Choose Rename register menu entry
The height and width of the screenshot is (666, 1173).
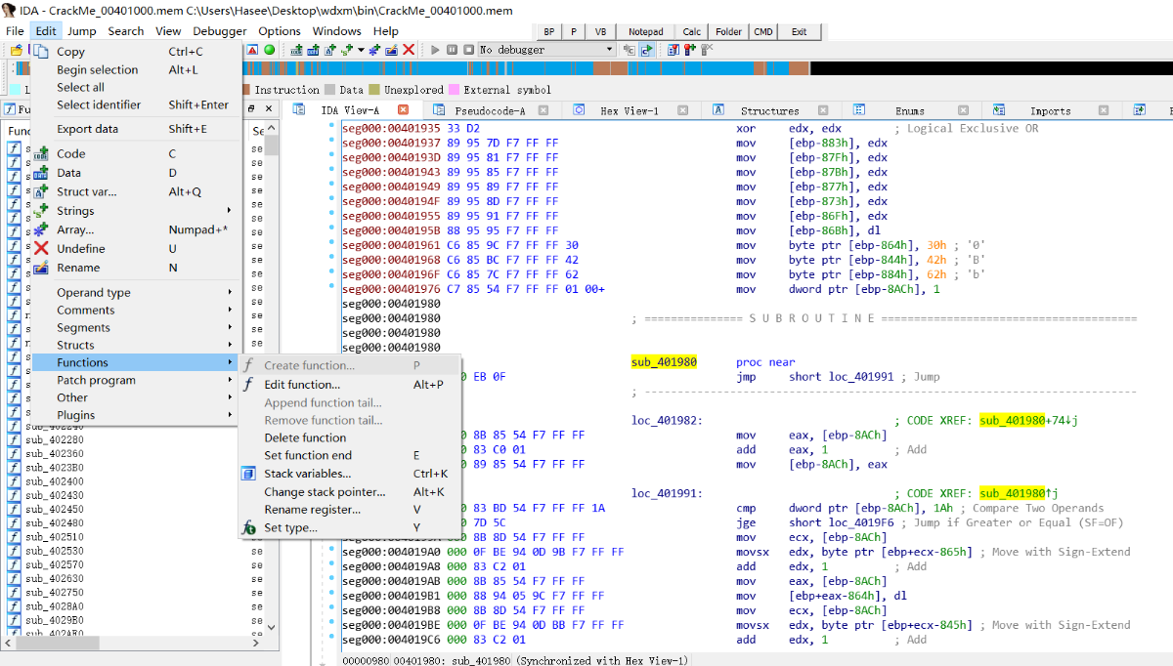[312, 510]
